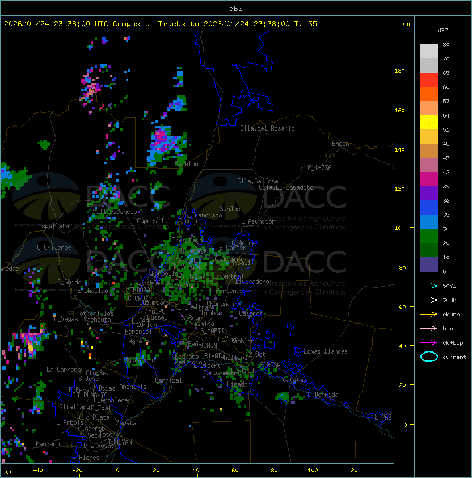Click the 180 km tick on the vertical axis
472x478 pixels.
[x=399, y=70]
